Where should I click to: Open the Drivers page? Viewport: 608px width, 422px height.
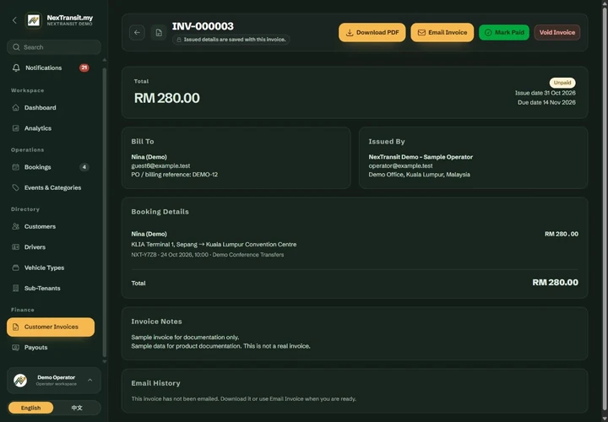tap(51, 247)
